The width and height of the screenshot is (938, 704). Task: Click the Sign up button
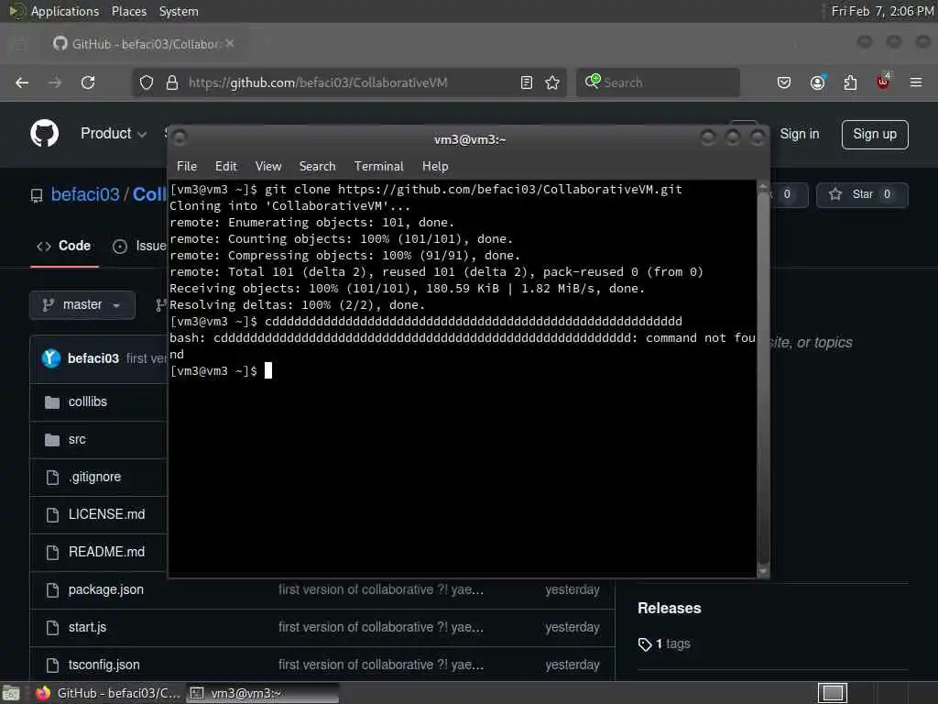click(875, 134)
